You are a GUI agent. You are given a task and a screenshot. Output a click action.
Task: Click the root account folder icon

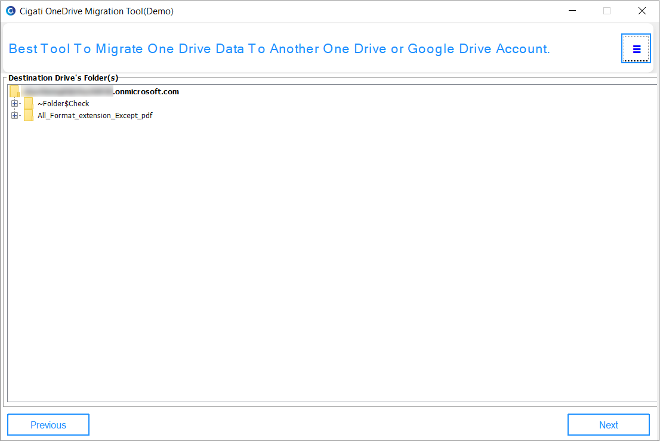15,91
